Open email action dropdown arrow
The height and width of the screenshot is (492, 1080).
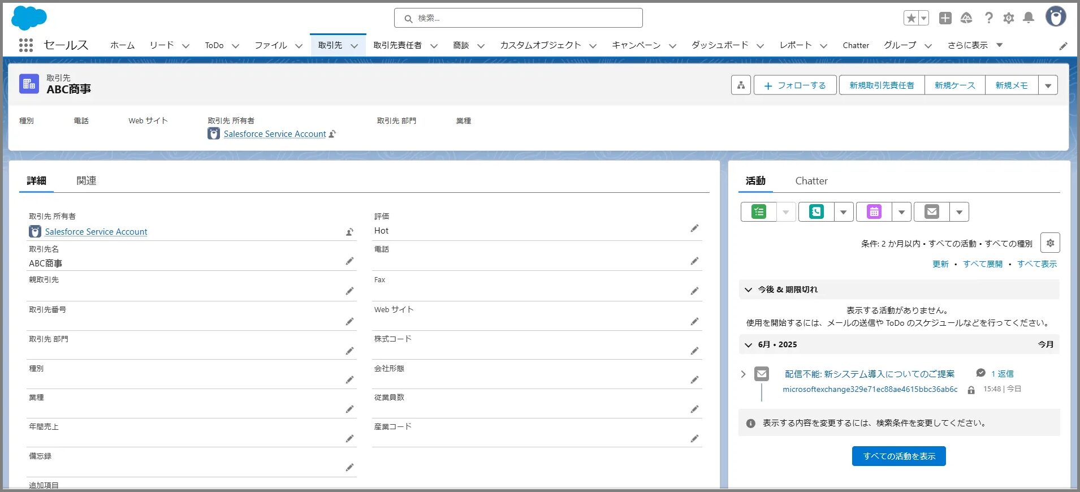pos(959,212)
